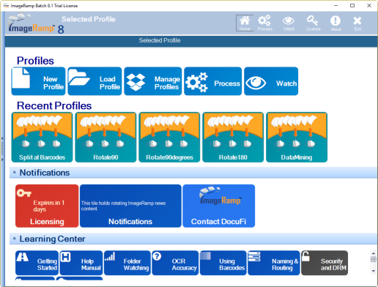Collapse the Notifications section
Screen dimensions: 378x287
point(15,173)
